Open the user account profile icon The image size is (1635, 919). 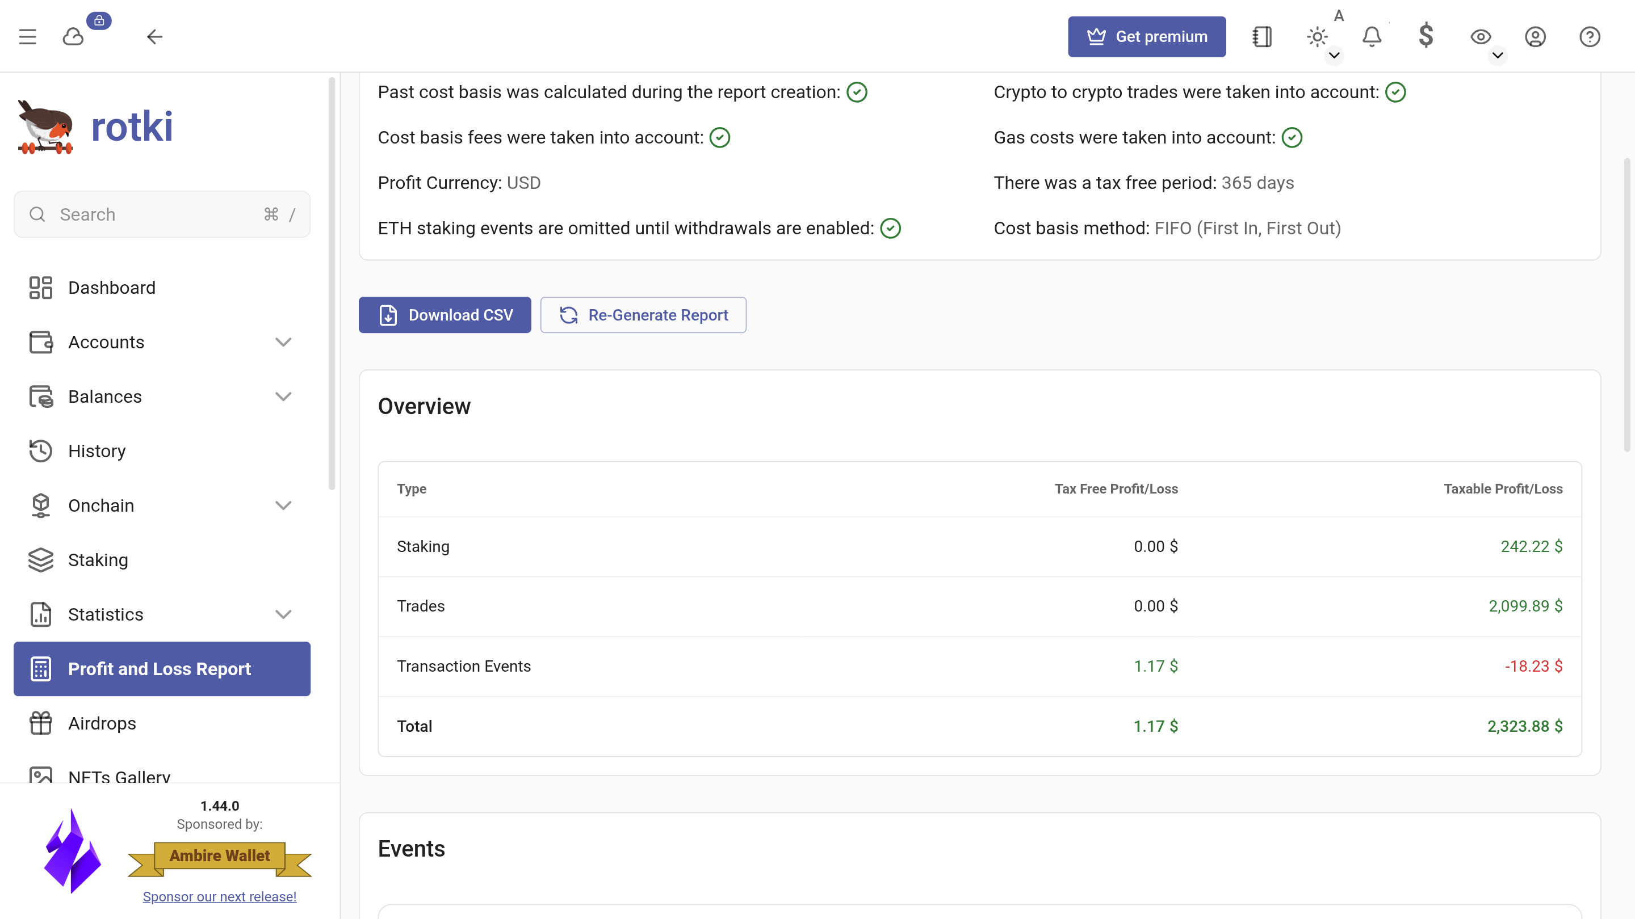(x=1535, y=37)
